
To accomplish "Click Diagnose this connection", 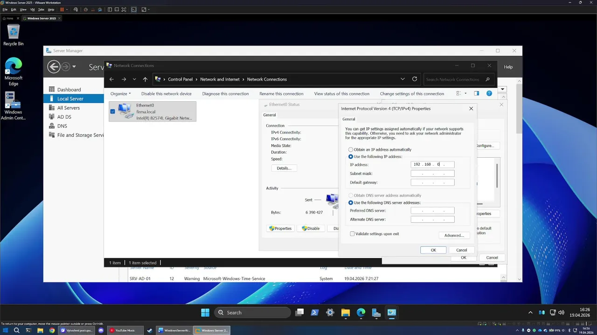I will [x=225, y=94].
